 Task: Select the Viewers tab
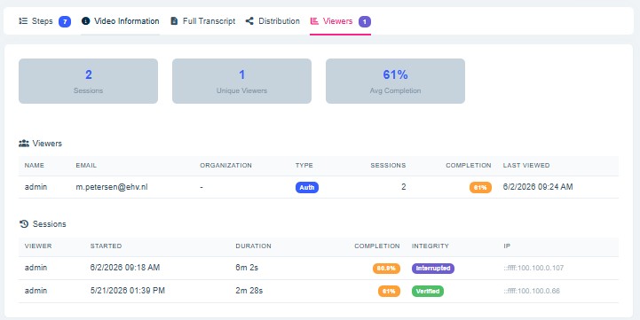(340, 21)
